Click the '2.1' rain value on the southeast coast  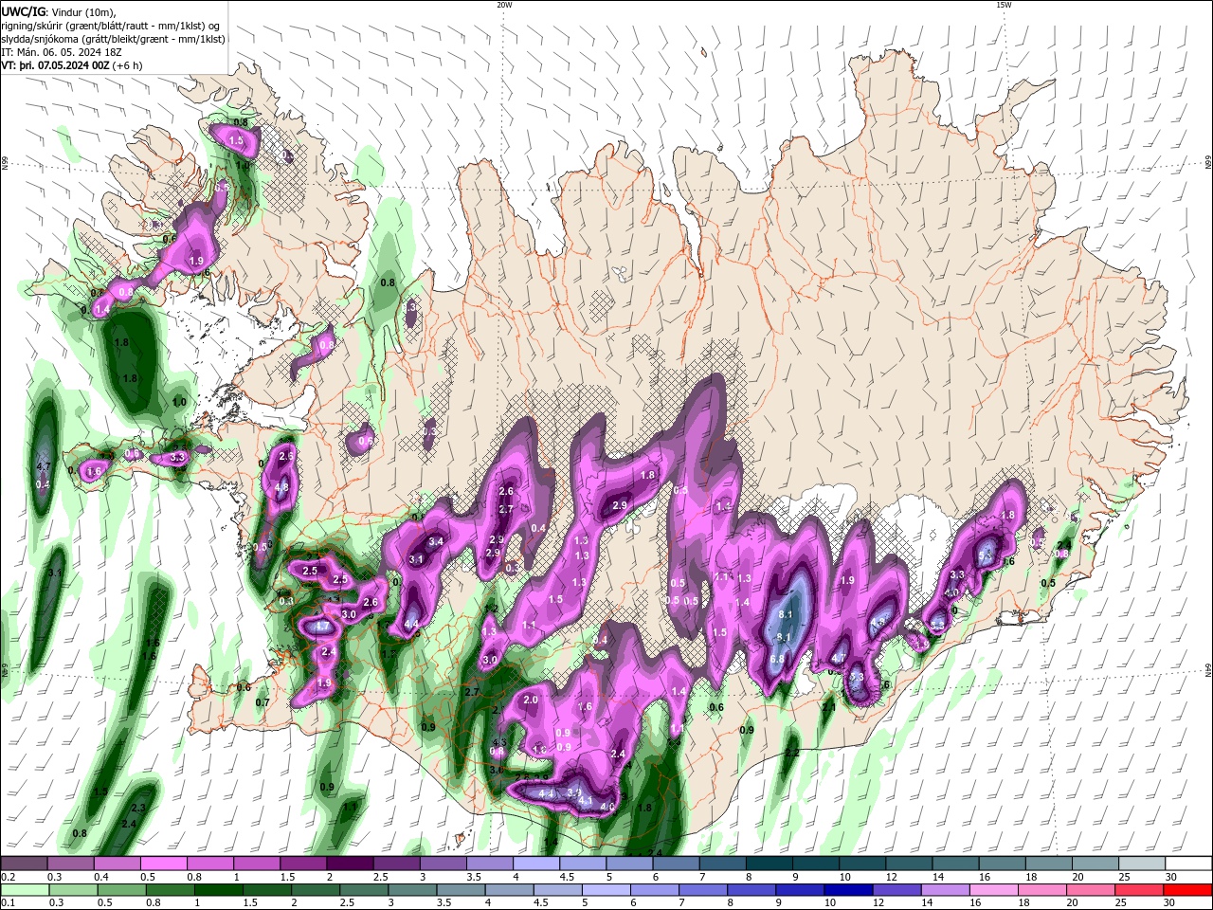click(829, 706)
